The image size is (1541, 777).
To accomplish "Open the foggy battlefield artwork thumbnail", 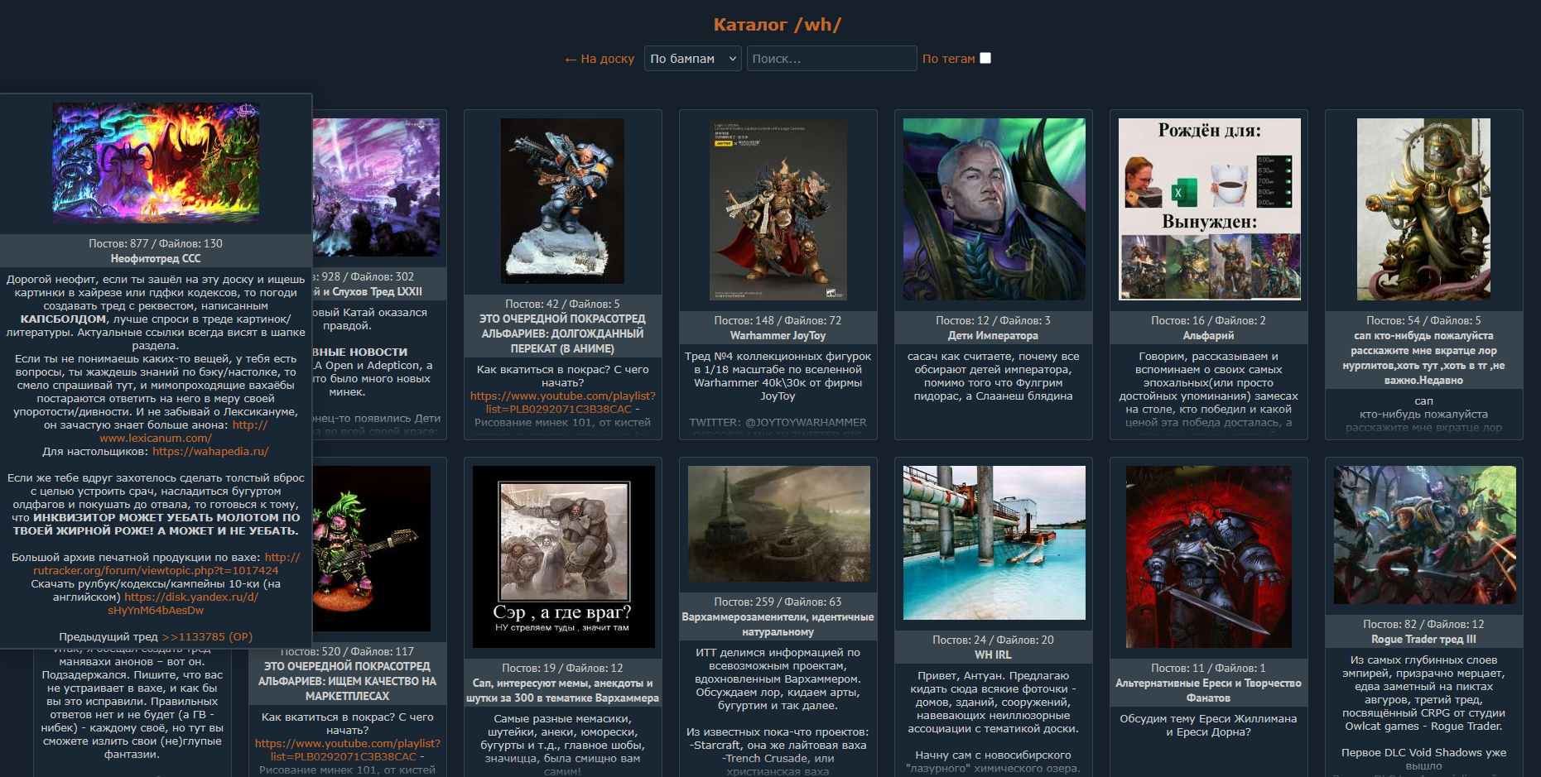I will (x=779, y=524).
